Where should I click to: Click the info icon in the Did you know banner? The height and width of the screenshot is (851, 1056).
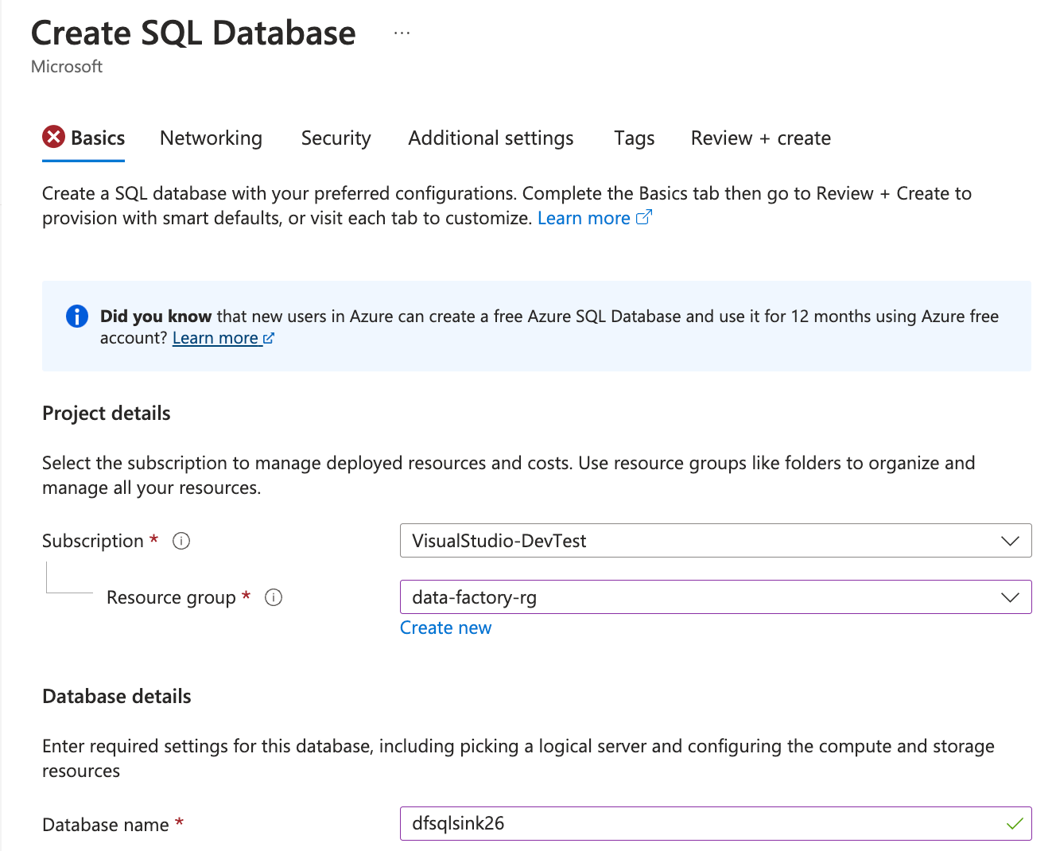[76, 316]
